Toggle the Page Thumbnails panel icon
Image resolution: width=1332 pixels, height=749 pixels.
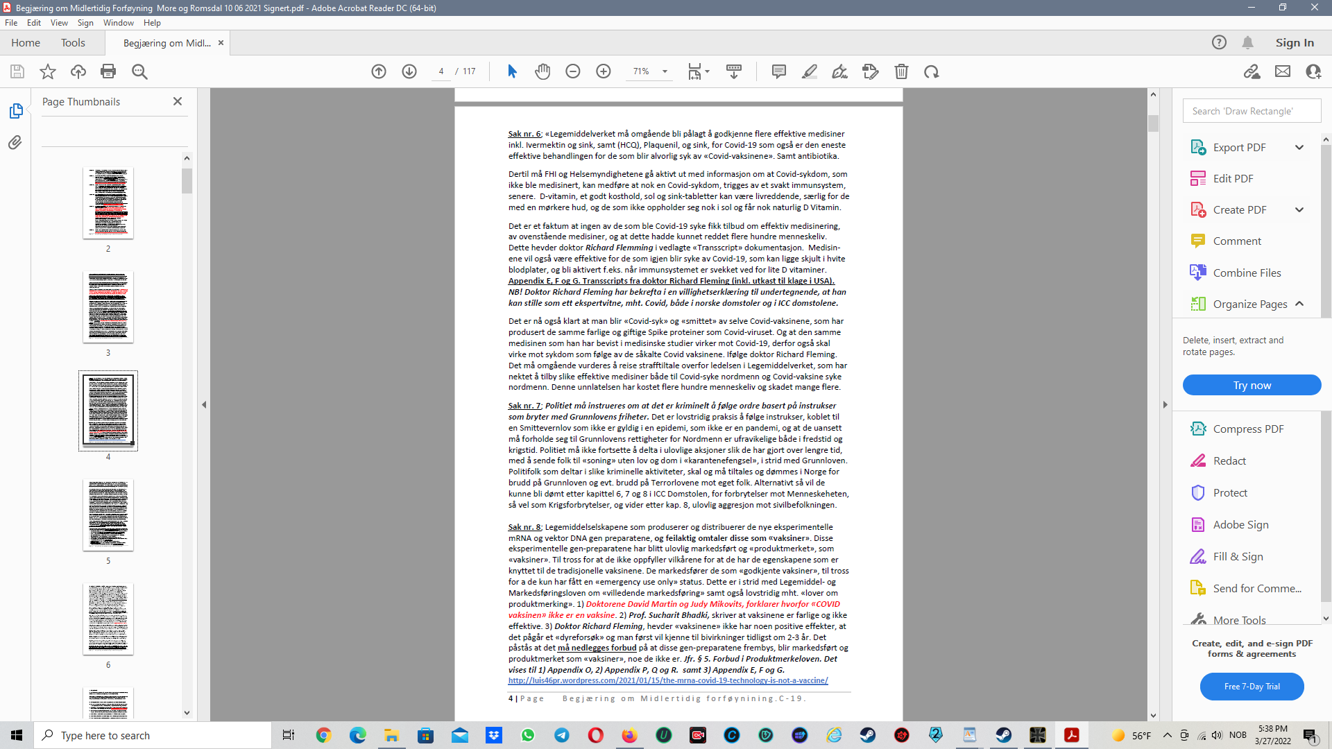[x=15, y=111]
